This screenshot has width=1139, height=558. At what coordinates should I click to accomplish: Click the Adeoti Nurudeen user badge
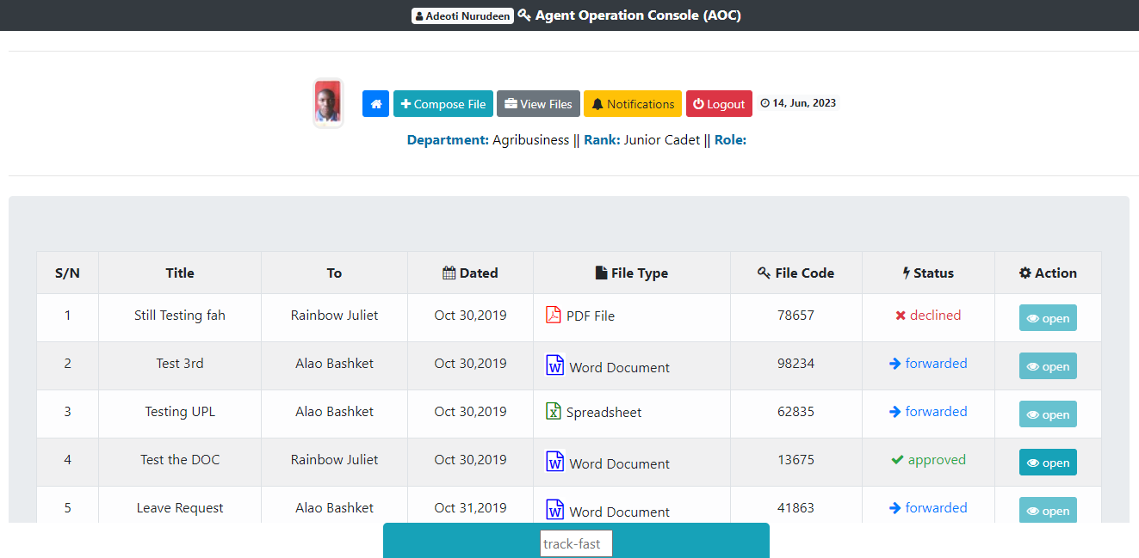(x=462, y=15)
